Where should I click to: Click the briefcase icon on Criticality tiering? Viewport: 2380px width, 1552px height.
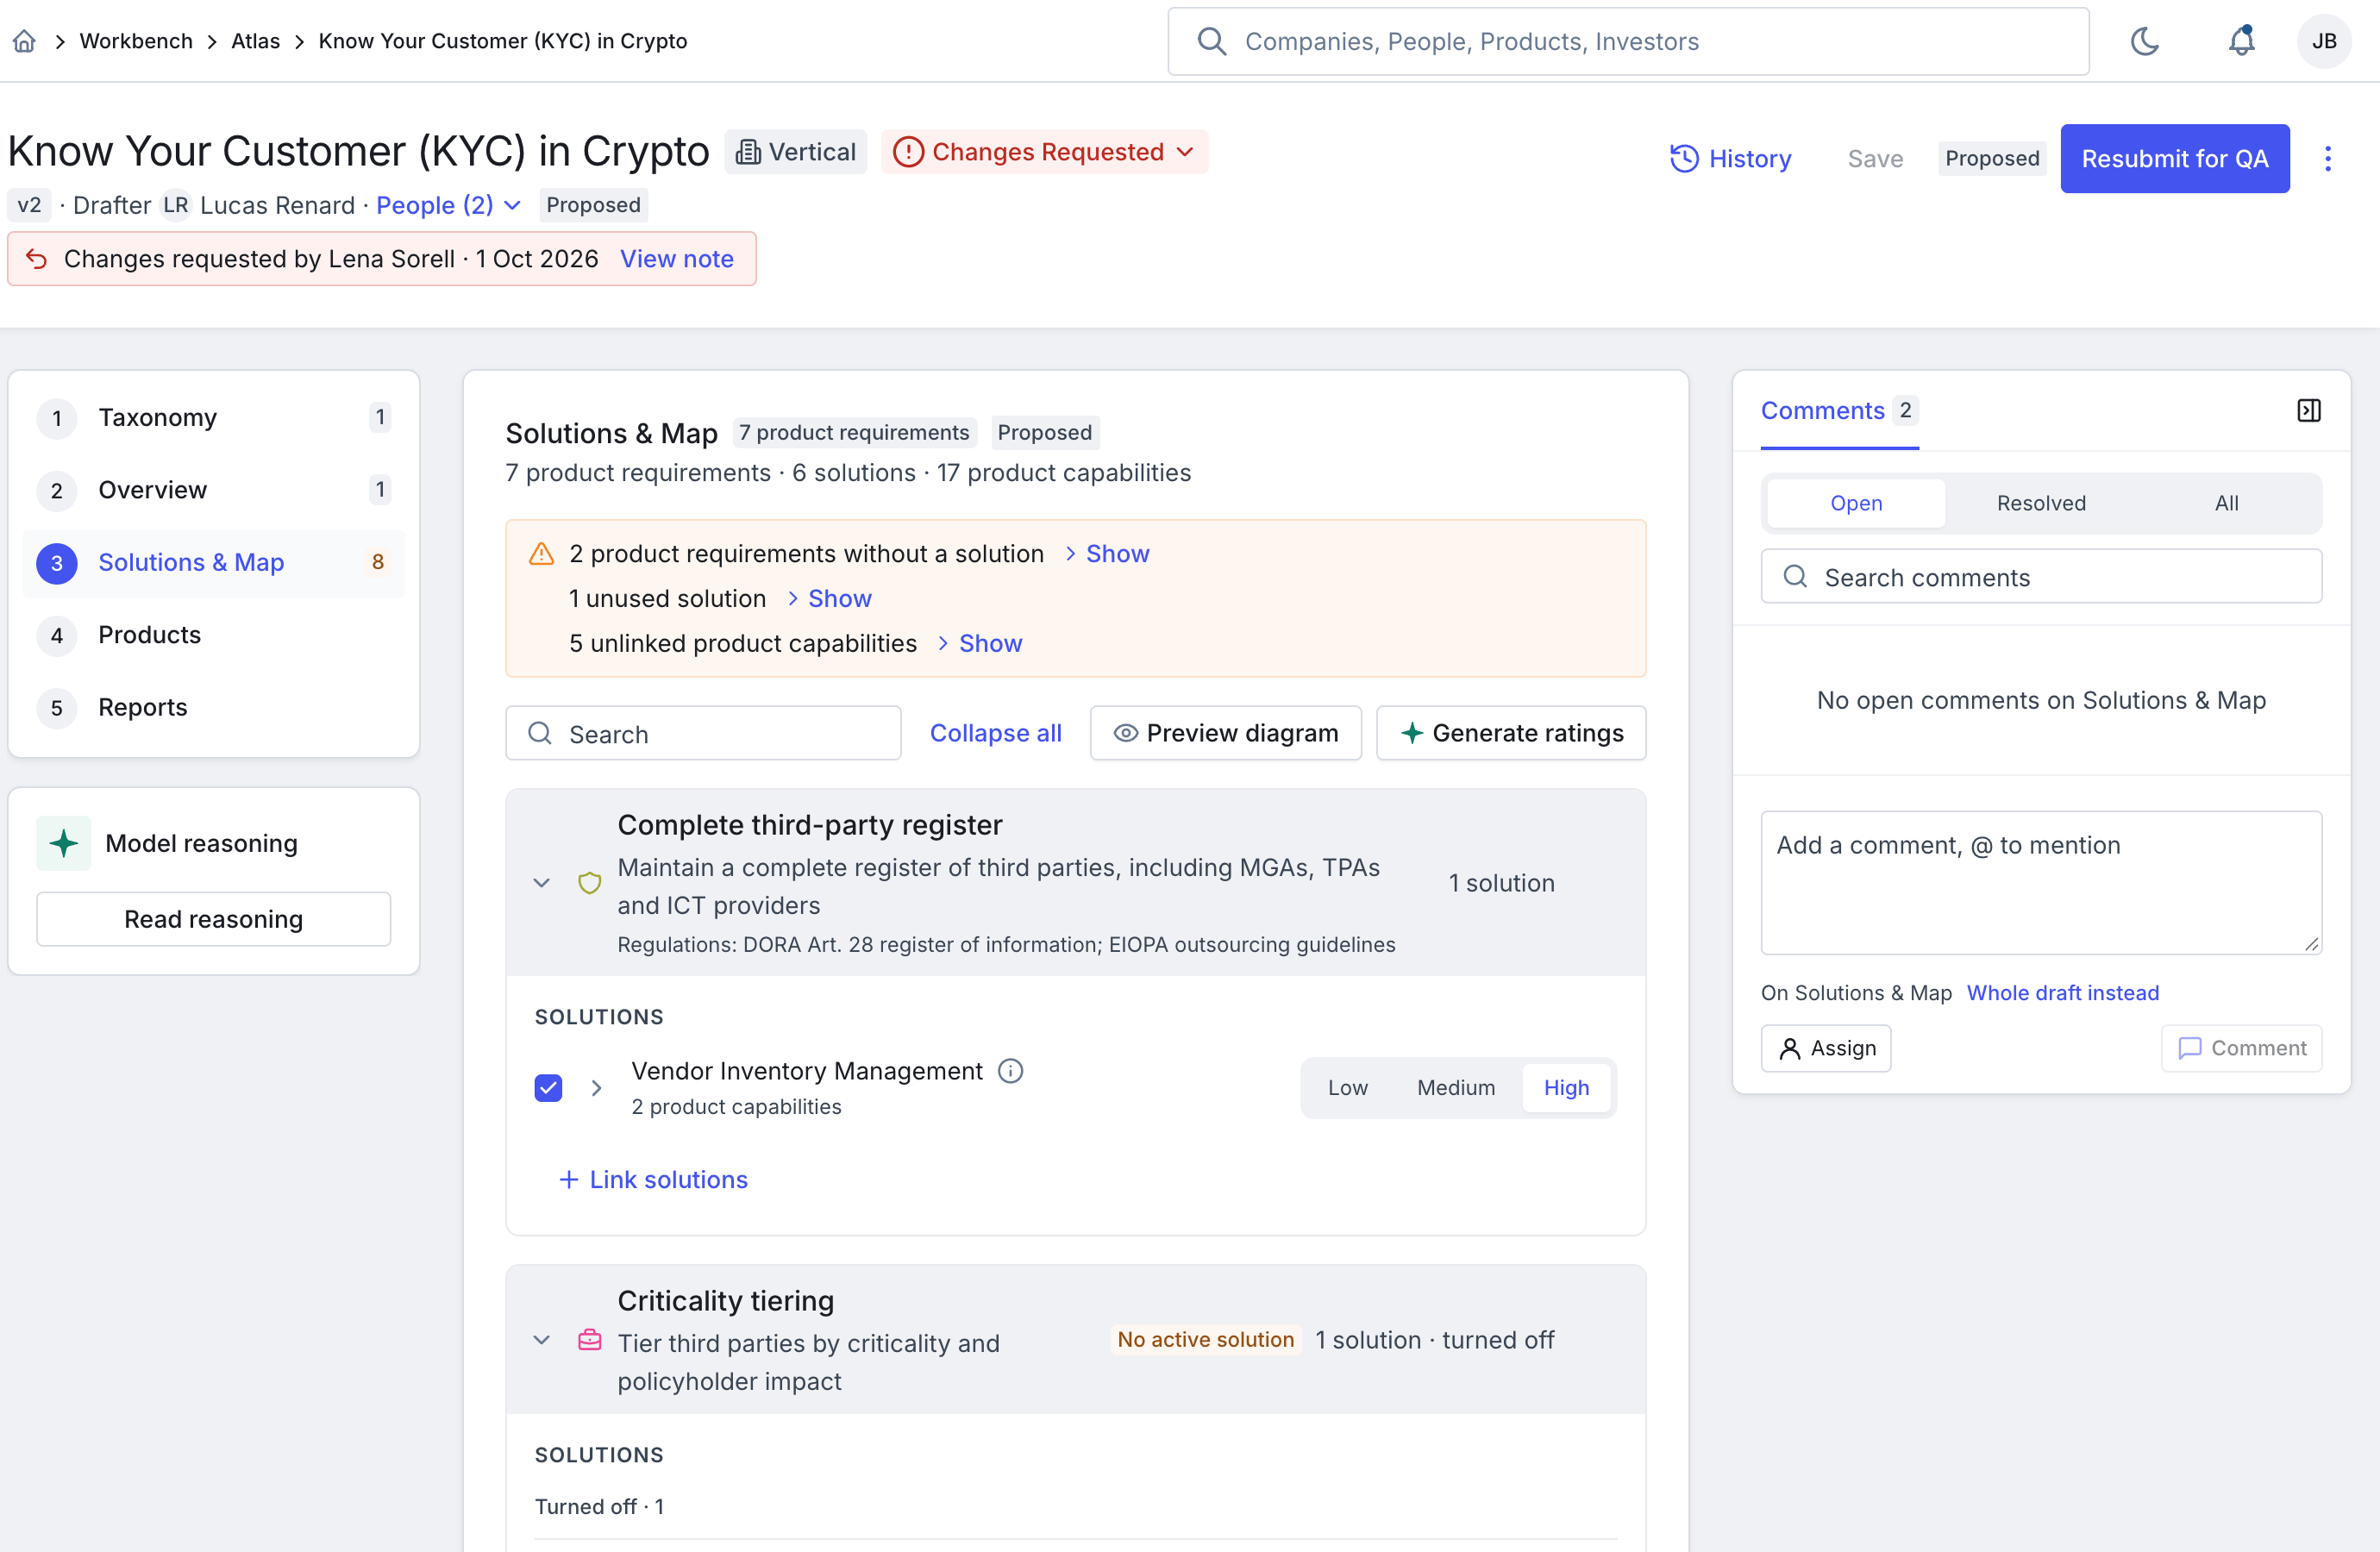point(590,1340)
